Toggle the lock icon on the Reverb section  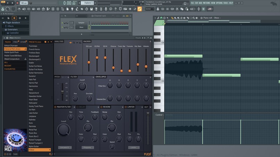123,107
